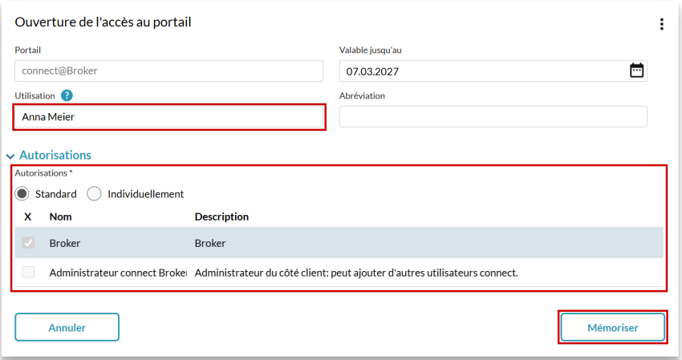Viewport: 682px width, 360px height.
Task: Click the Utilisation field with Anna Meier
Action: pos(168,116)
